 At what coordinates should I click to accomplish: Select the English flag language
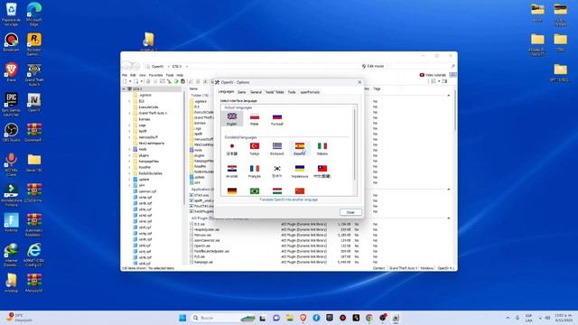coord(232,118)
